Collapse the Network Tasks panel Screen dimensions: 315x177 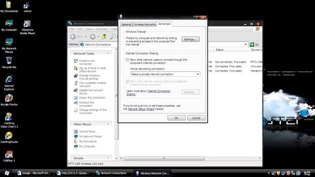[108, 54]
